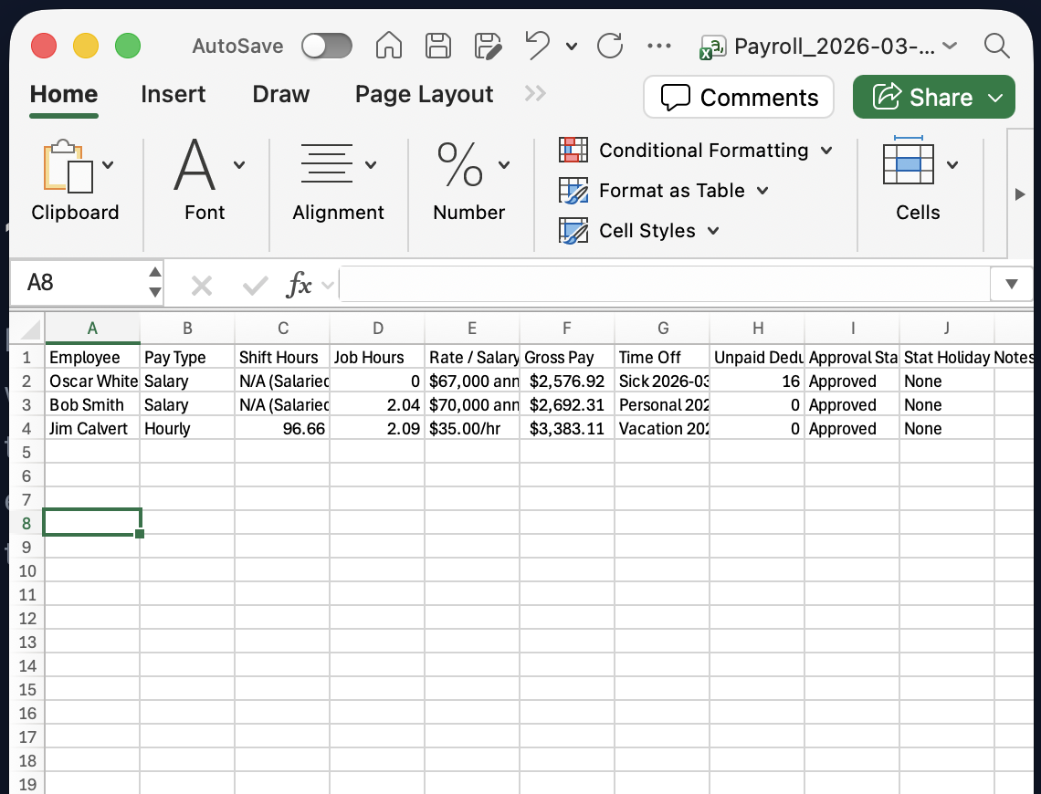Select the Bob Smith cell
Image resolution: width=1041 pixels, height=794 pixels.
pos(92,405)
